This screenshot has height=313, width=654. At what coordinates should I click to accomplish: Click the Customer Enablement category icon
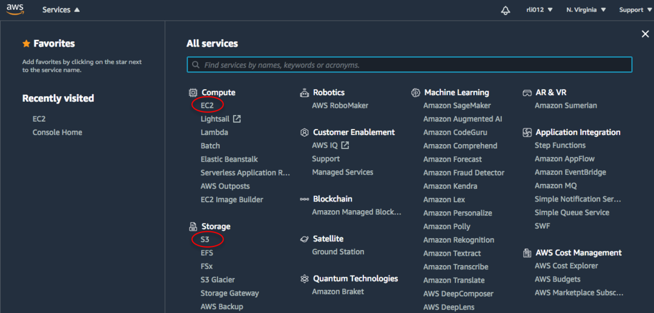click(x=305, y=132)
